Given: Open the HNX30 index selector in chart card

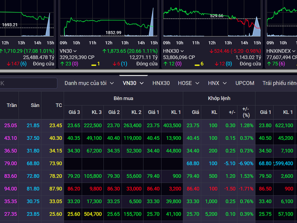Looking at the screenshot, I should point(173,51).
